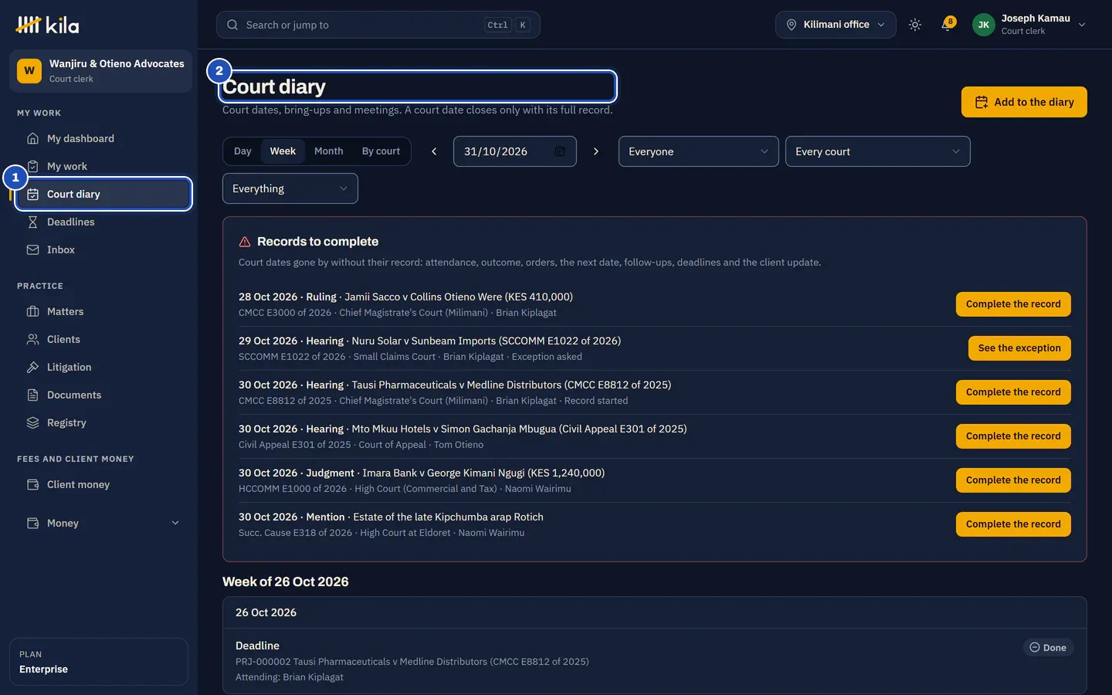Click the kila logo

click(47, 25)
